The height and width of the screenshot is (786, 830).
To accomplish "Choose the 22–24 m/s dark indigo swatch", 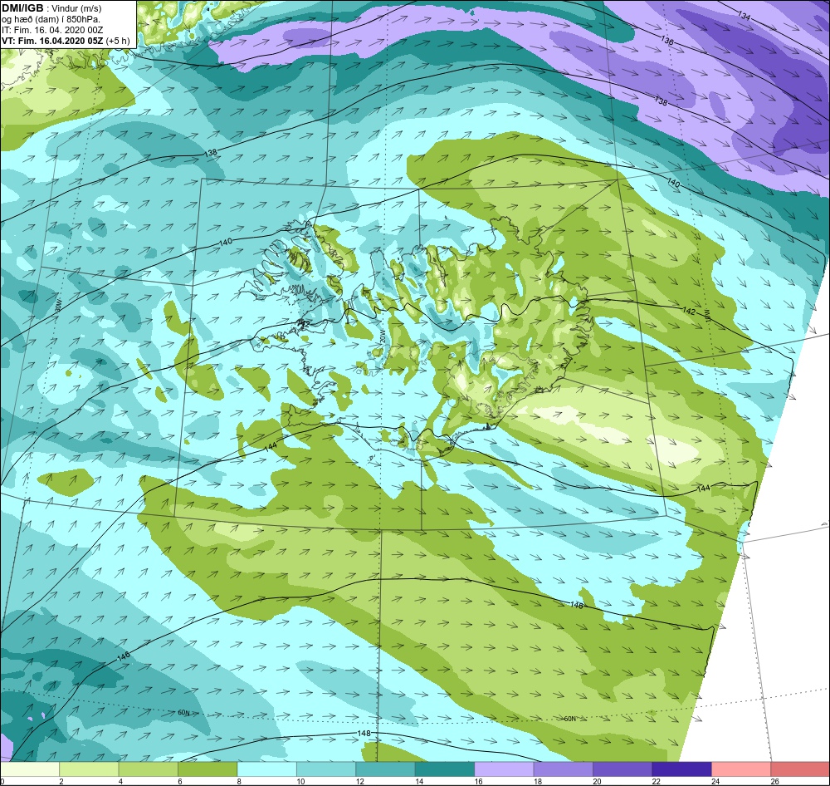I will tap(681, 769).
